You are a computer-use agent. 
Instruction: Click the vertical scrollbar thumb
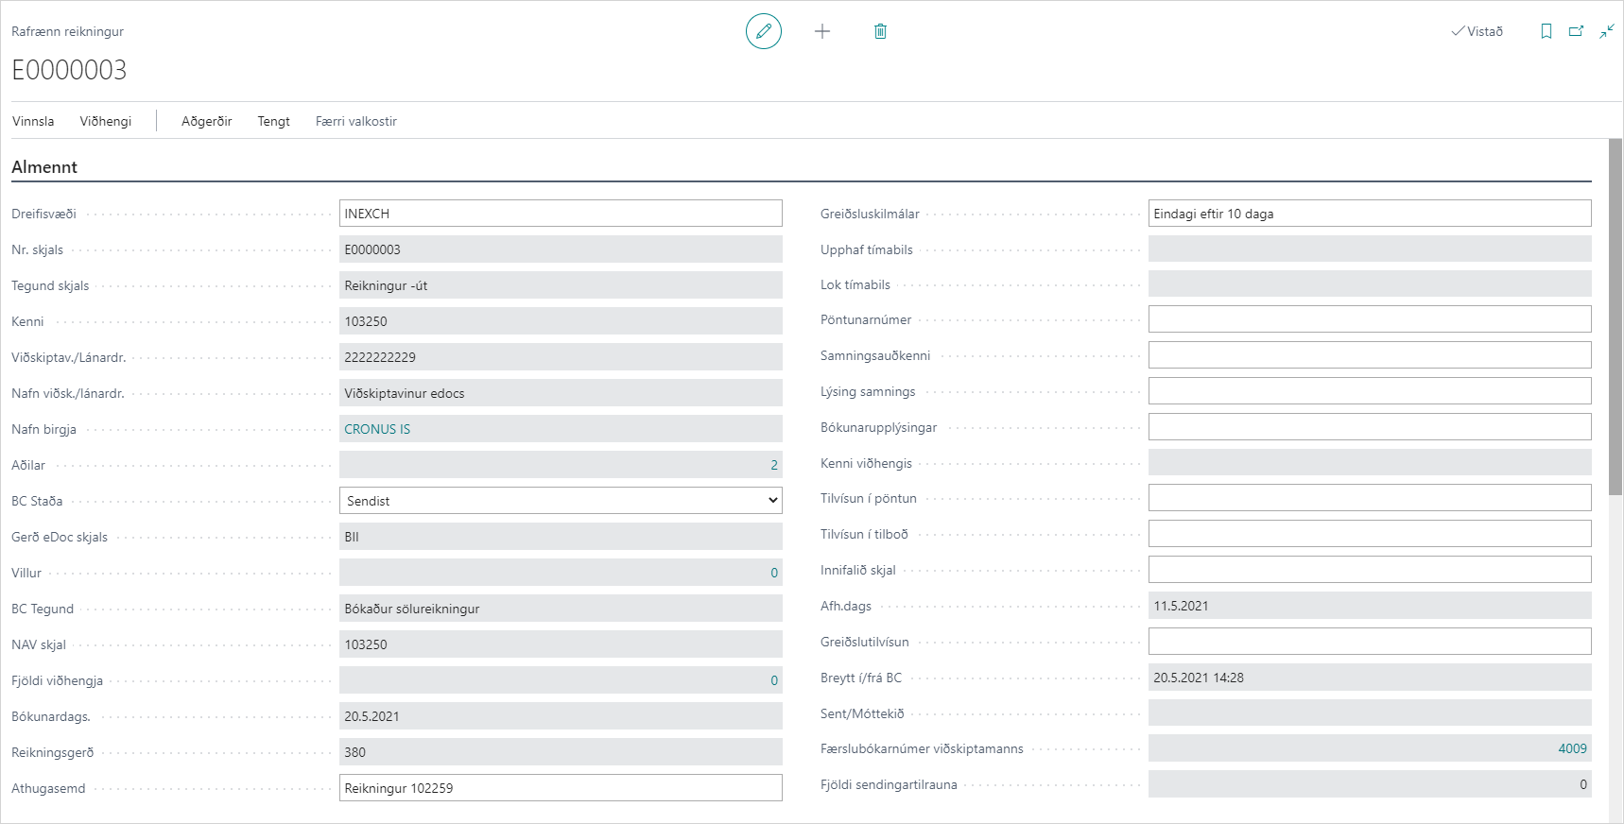[x=1615, y=317]
